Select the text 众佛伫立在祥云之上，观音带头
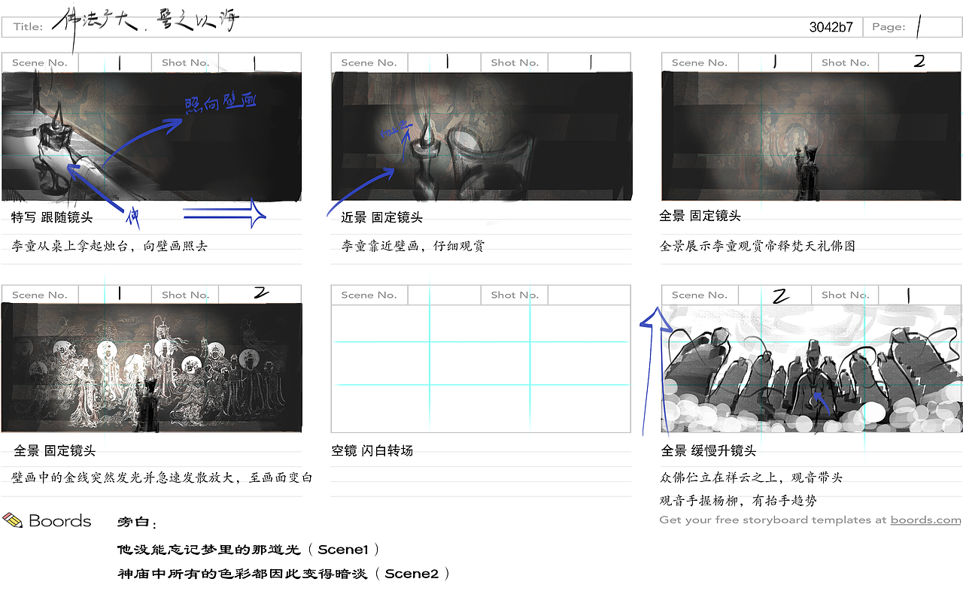Viewport: 963px width, 600px height. click(x=751, y=477)
